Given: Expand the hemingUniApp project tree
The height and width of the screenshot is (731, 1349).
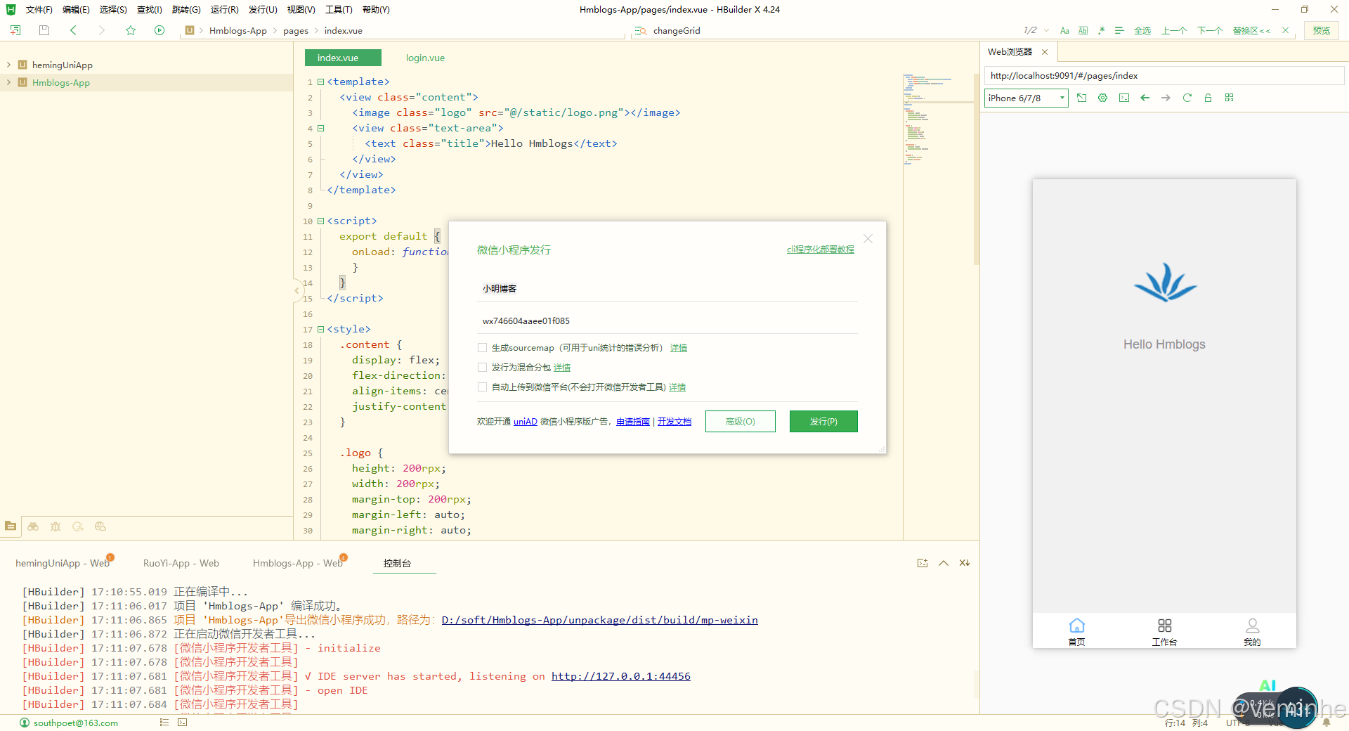Looking at the screenshot, I should click(x=8, y=65).
